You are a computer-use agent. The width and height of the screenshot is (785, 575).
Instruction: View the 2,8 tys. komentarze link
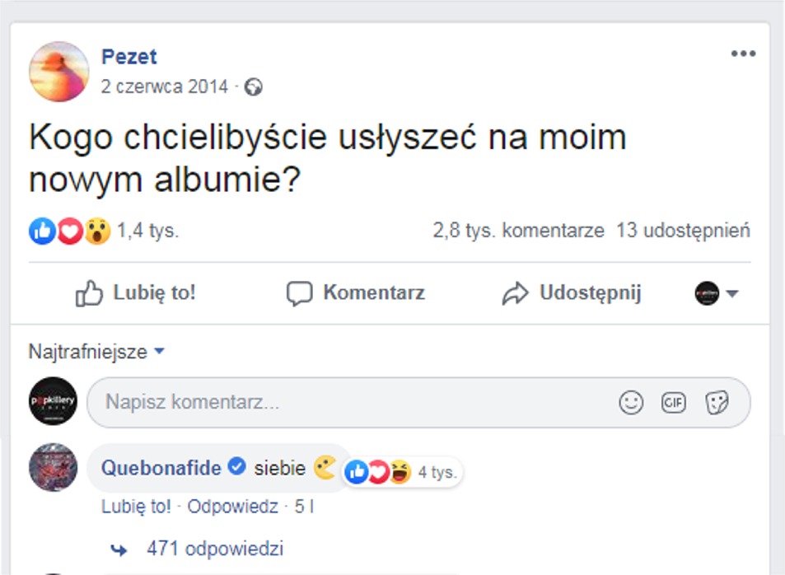[518, 231]
